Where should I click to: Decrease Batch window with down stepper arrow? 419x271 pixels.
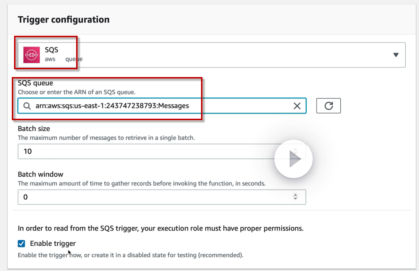click(295, 199)
